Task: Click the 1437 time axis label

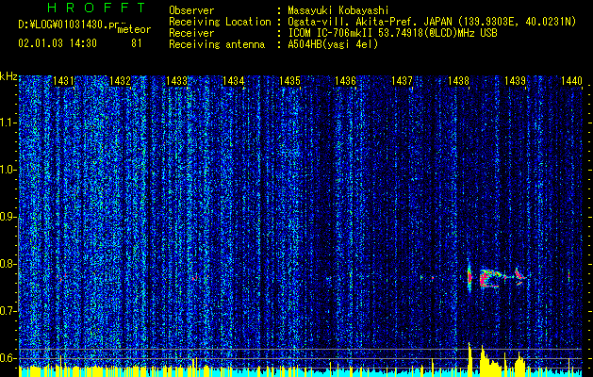Action: coord(402,81)
